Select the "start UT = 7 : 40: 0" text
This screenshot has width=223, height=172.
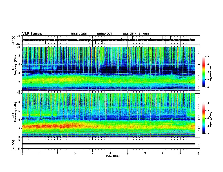(136, 34)
